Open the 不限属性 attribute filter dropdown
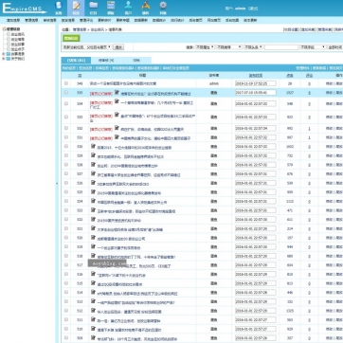Image resolution: width=343 pixels, height=343 pixels. (205, 47)
